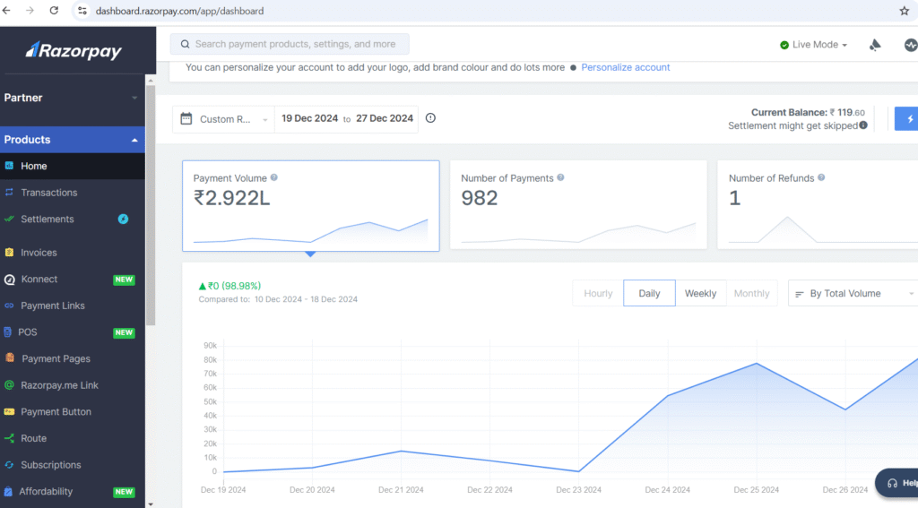Screen dimensions: 918x508
Task: Open the activity pulse icon in header
Action: [x=910, y=45]
